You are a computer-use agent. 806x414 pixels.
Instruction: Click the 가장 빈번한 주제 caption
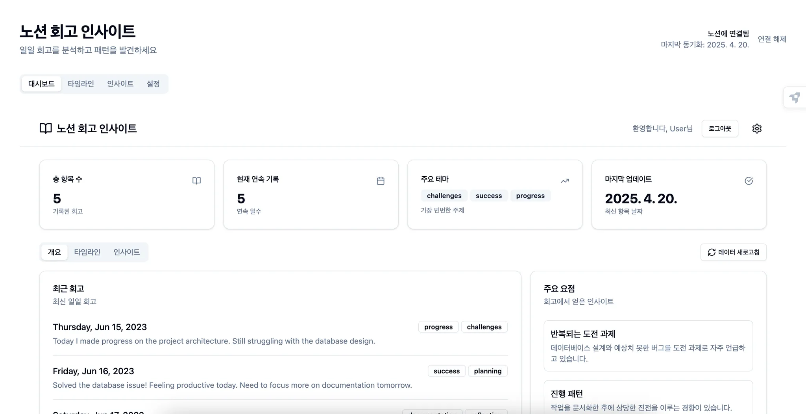point(442,211)
